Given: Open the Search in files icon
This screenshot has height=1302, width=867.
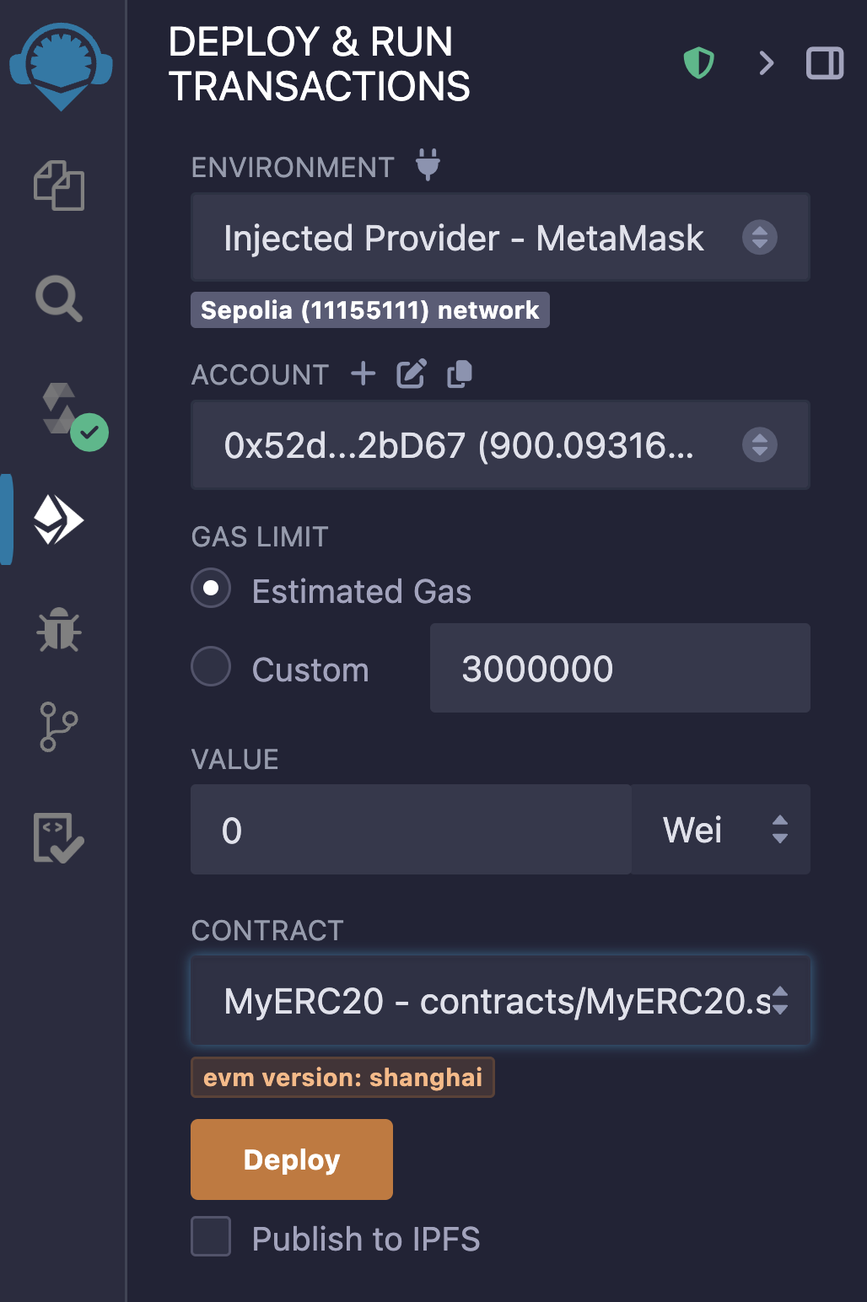Looking at the screenshot, I should pyautogui.click(x=59, y=299).
